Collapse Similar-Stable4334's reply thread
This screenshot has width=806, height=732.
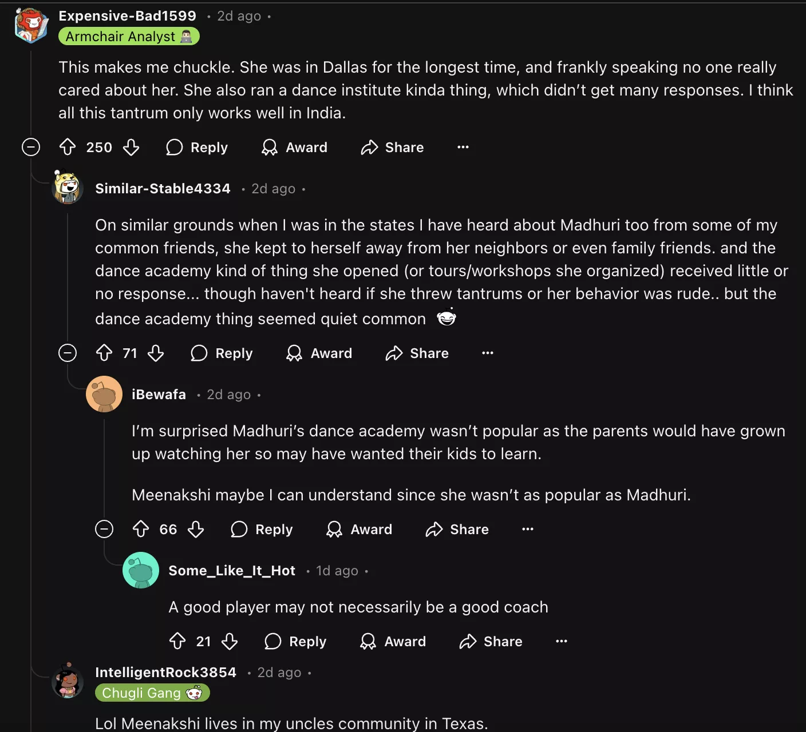pos(68,353)
